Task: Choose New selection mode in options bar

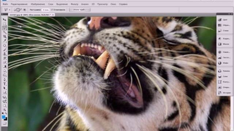Action: pyautogui.click(x=15, y=10)
